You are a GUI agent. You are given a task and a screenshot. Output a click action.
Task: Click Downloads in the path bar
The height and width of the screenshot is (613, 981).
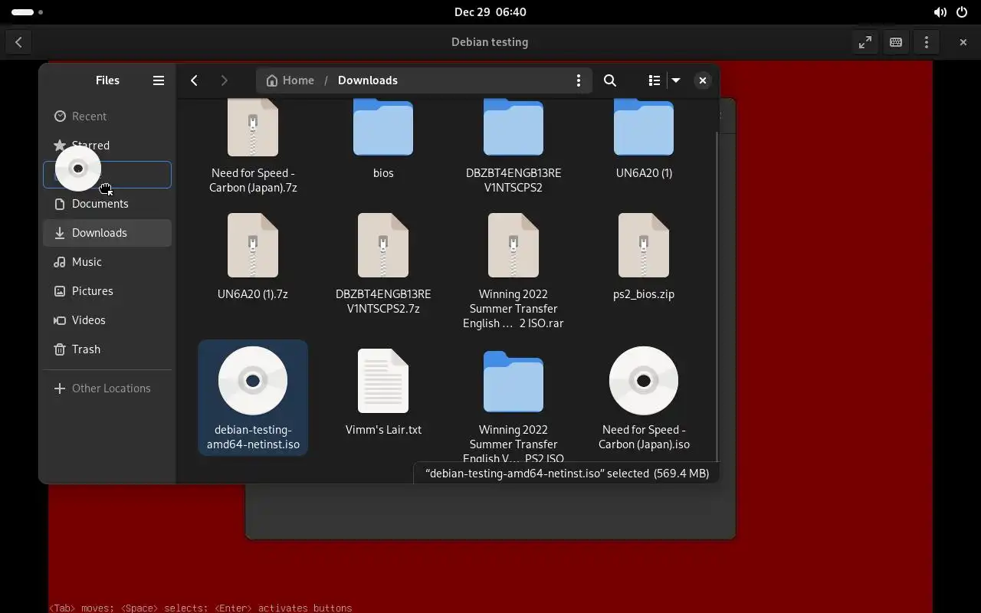[368, 80]
